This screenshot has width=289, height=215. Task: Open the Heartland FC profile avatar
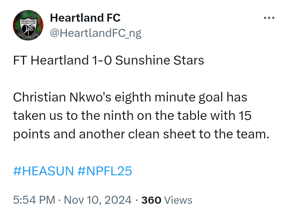pyautogui.click(x=27, y=25)
